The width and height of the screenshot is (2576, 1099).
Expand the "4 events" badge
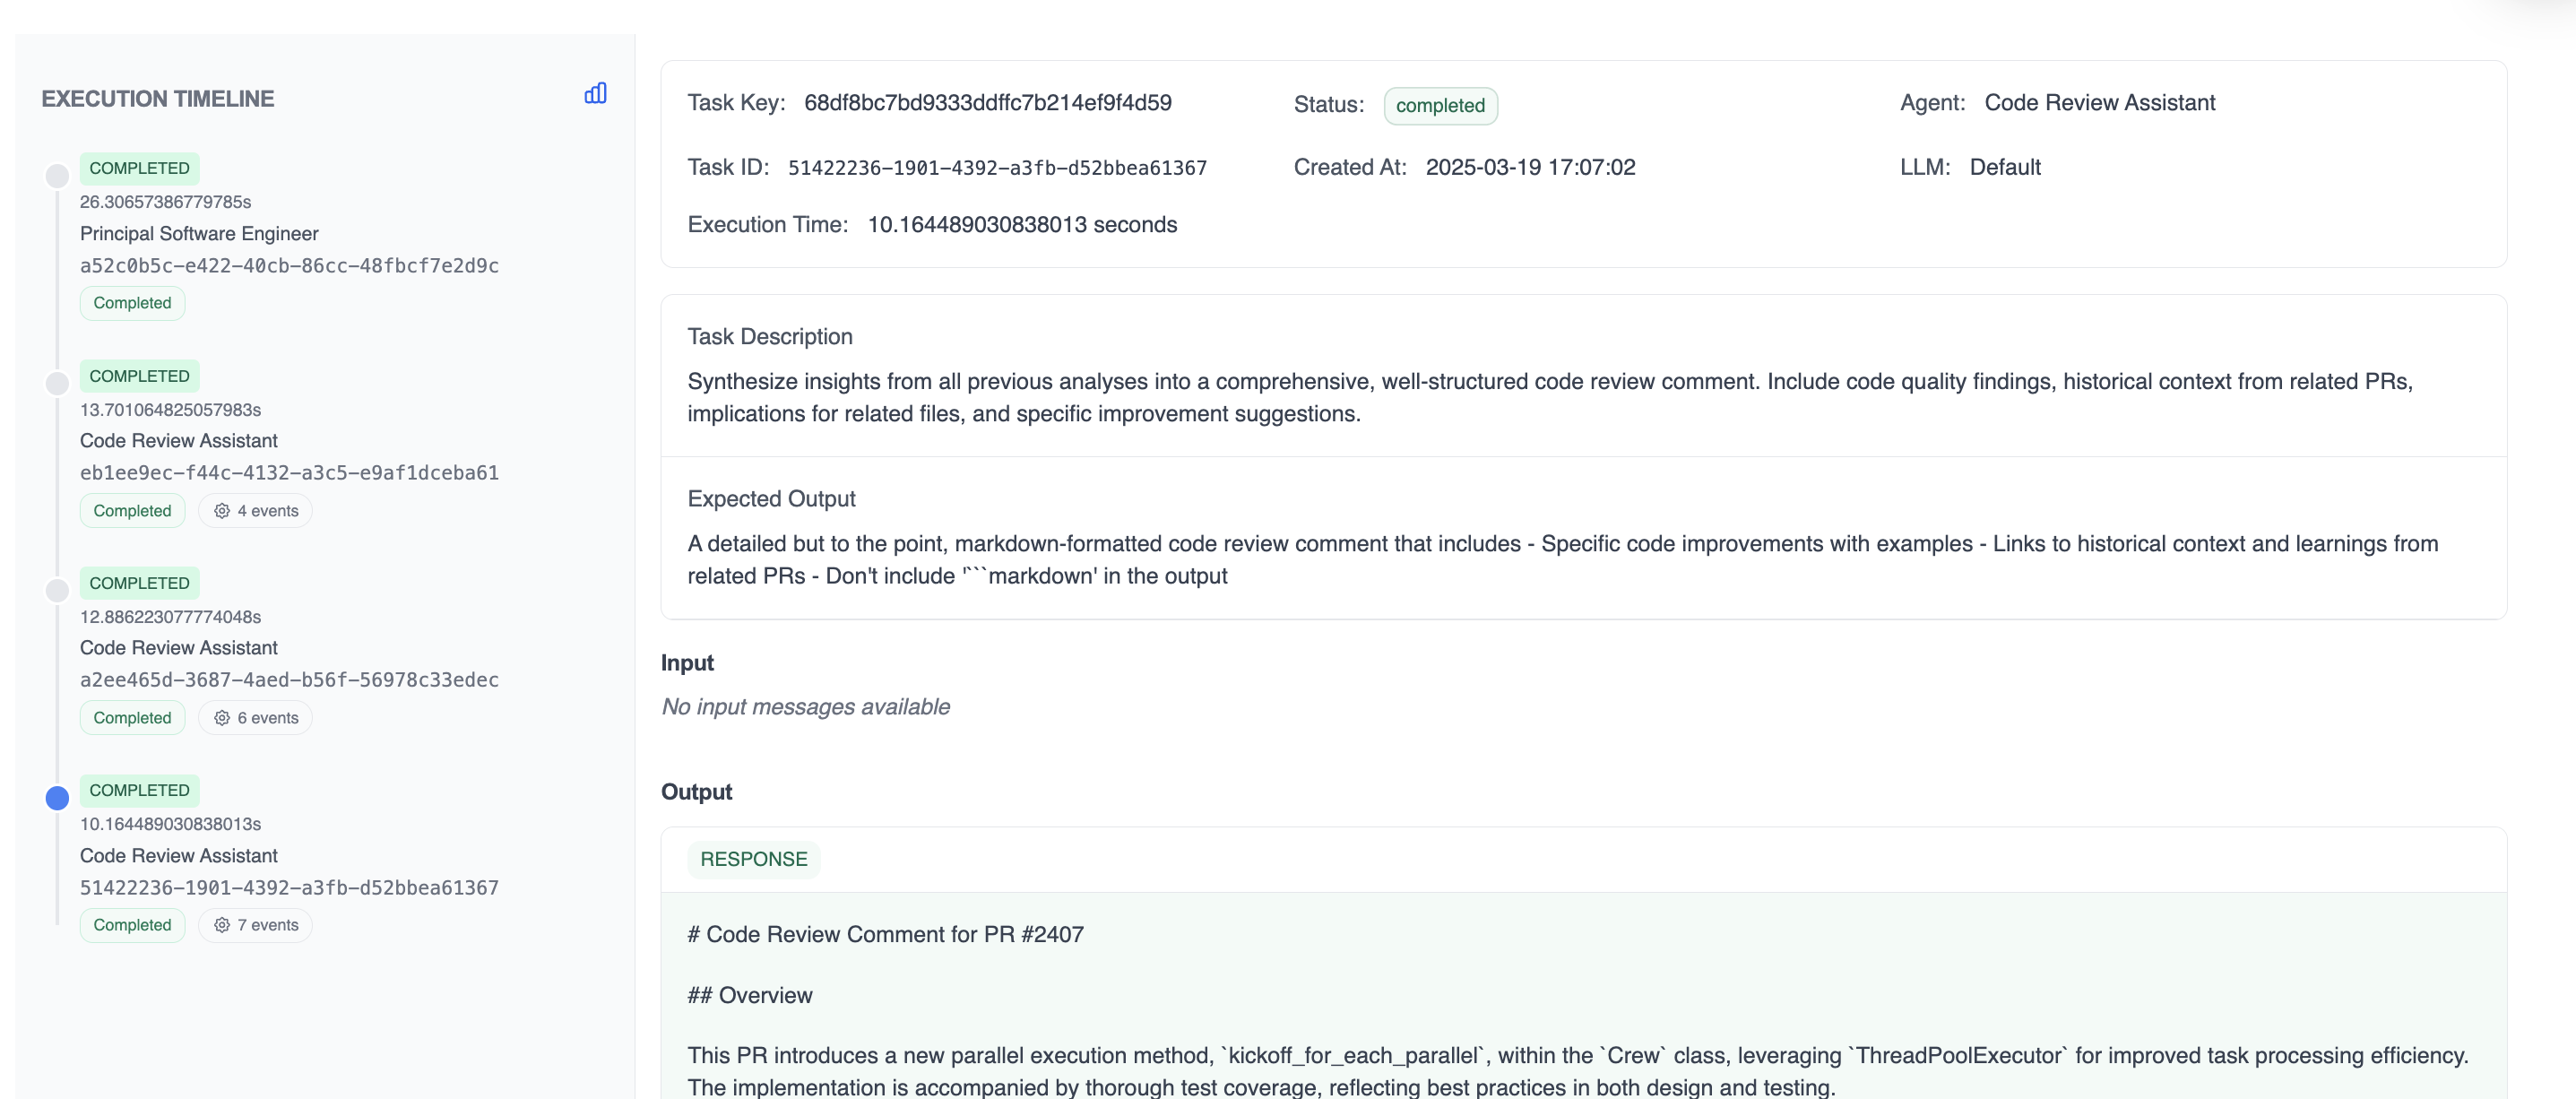255,510
